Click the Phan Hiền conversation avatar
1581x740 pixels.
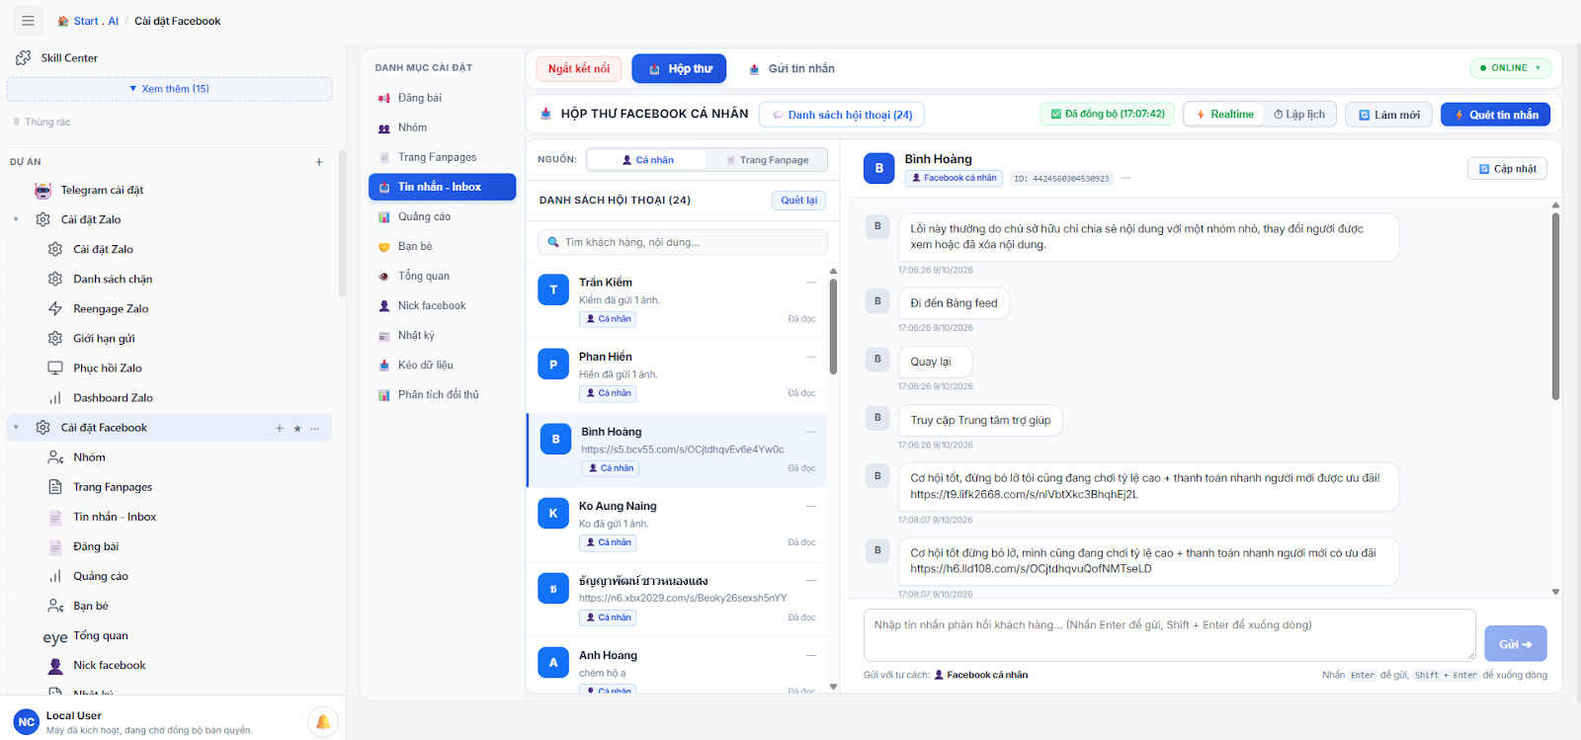pos(553,365)
